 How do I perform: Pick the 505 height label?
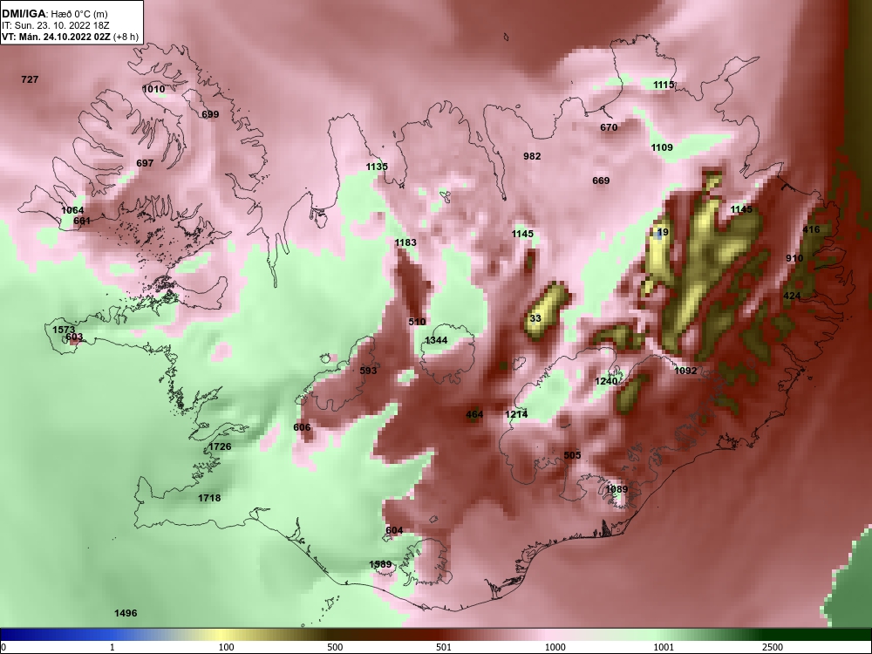point(572,455)
